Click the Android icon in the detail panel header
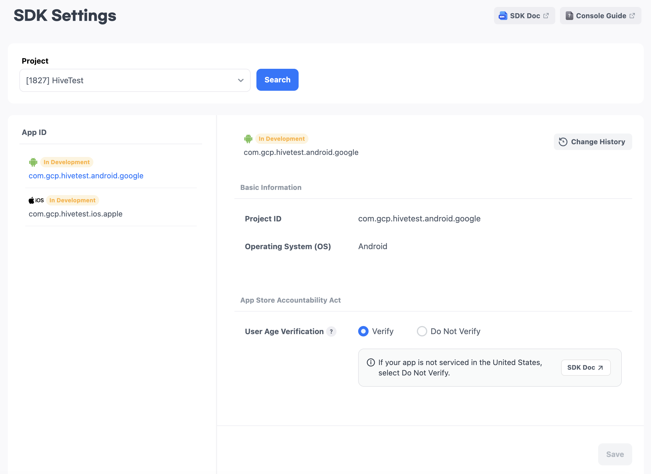 click(x=248, y=139)
